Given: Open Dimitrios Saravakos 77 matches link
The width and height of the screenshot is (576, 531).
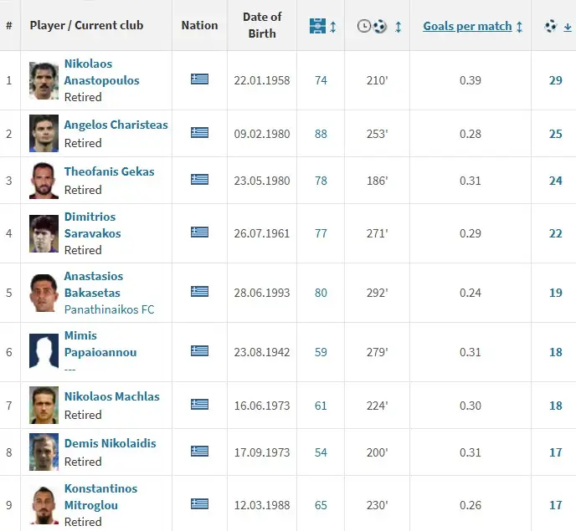Looking at the screenshot, I should tap(321, 233).
